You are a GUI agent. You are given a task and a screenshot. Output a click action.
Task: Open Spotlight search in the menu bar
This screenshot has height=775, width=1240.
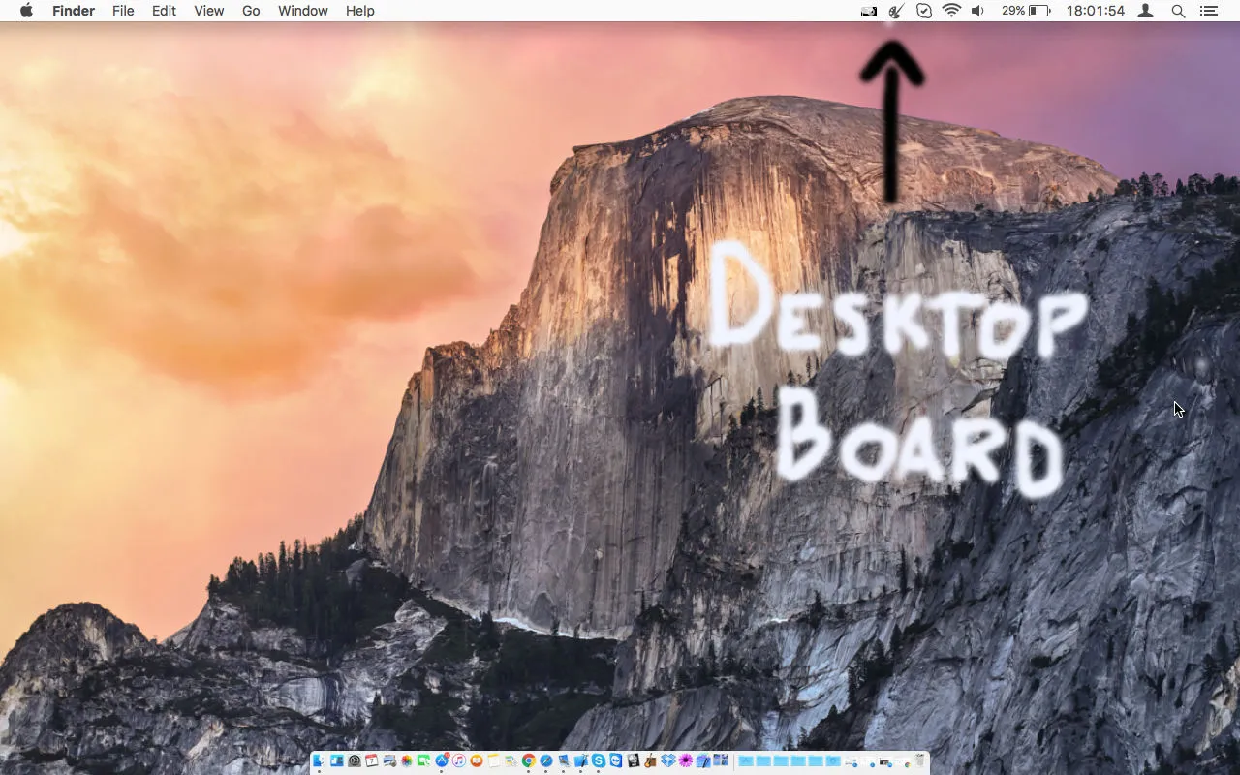(1178, 11)
